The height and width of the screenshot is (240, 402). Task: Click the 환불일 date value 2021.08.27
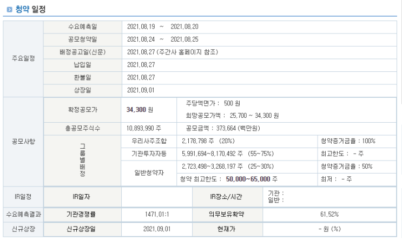pos(141,78)
